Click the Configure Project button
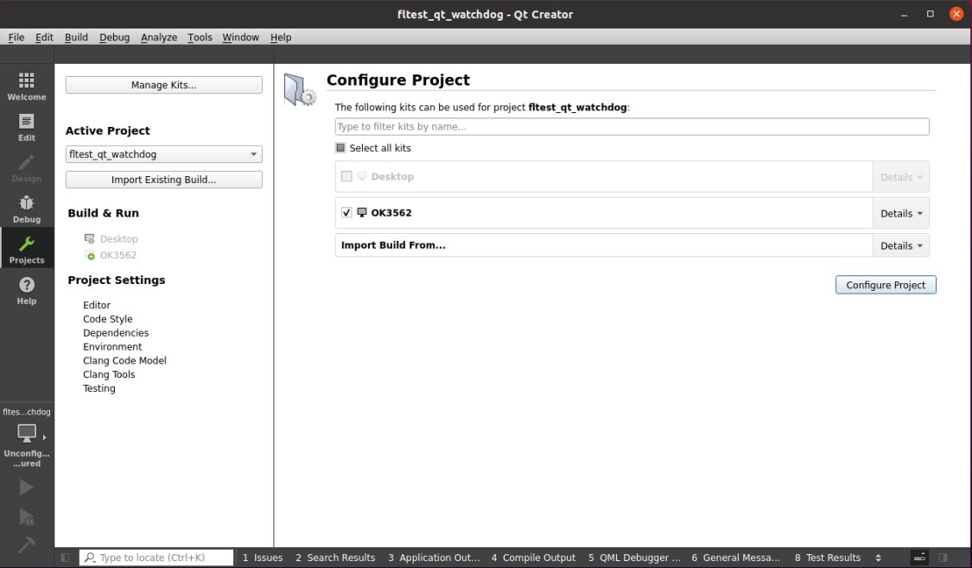Image resolution: width=972 pixels, height=568 pixels. pos(886,285)
